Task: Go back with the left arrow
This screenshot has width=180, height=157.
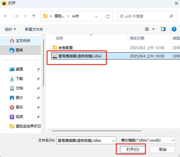Action: pos(6,16)
